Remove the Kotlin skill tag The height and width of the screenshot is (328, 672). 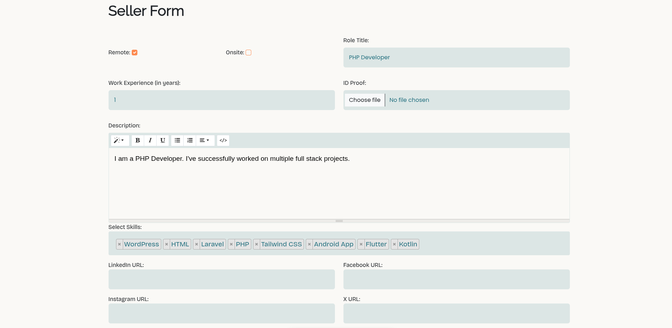pyautogui.click(x=394, y=244)
